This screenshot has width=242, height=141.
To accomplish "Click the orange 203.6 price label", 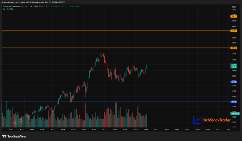I will (x=234, y=48).
